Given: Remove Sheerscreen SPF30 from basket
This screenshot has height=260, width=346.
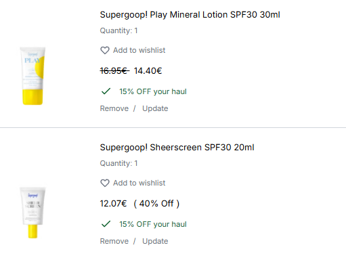Looking at the screenshot, I should (x=114, y=241).
